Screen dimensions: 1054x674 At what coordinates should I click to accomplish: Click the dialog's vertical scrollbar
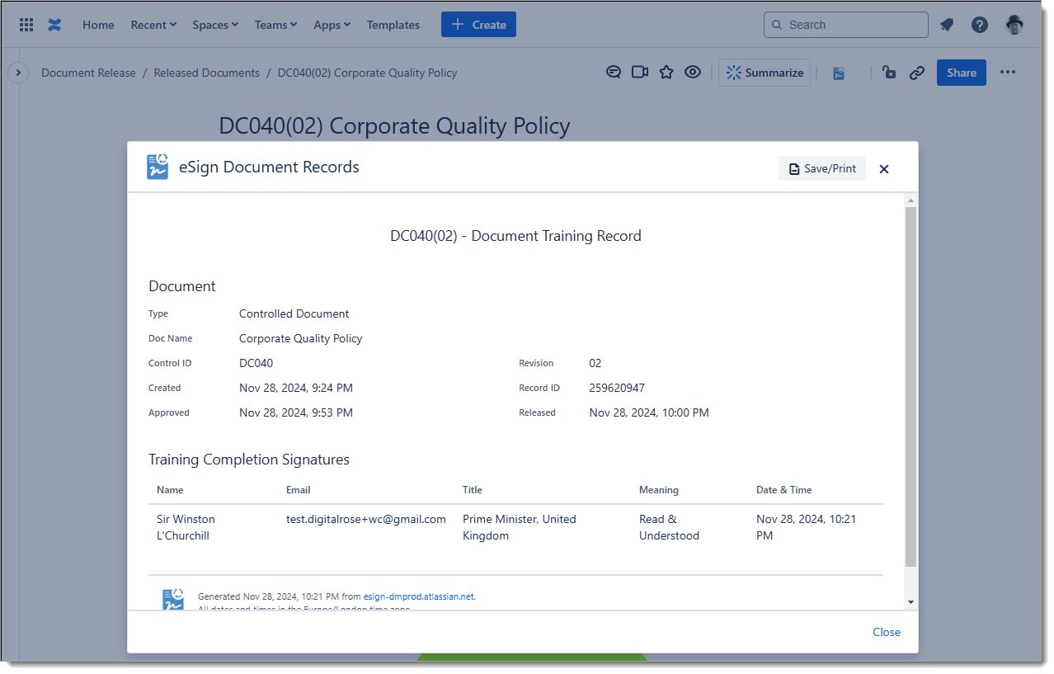pos(910,386)
